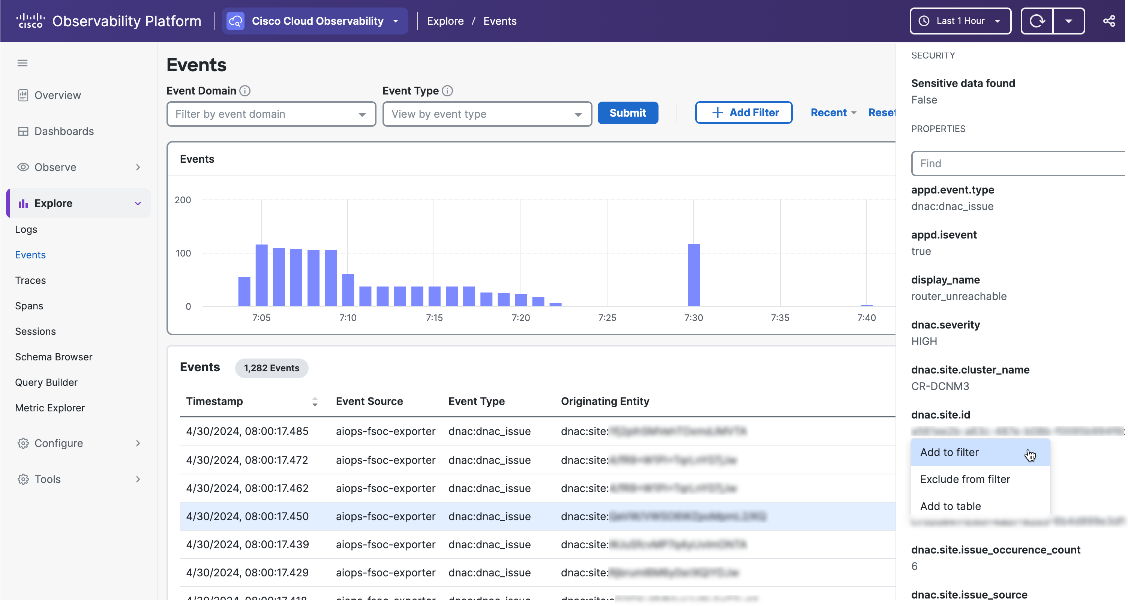Click the Explore bar chart icon
The height and width of the screenshot is (606, 1128).
point(23,203)
